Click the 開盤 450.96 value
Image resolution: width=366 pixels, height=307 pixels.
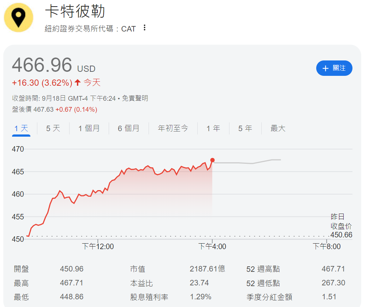[72, 269]
